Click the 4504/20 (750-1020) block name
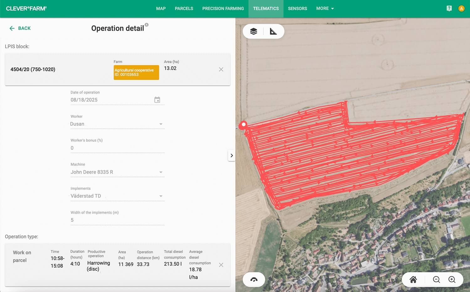 (33, 69)
